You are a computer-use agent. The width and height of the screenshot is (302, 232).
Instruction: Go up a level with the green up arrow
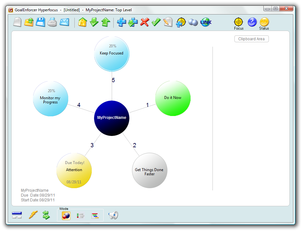coord(106,22)
